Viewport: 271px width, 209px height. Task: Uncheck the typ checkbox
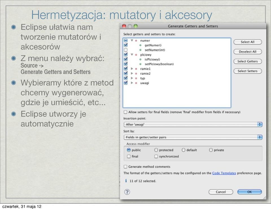click(126, 78)
